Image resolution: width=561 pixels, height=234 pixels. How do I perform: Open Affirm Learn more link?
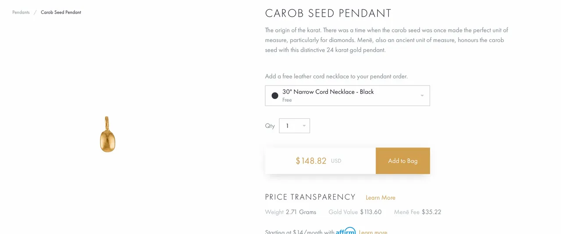373,232
